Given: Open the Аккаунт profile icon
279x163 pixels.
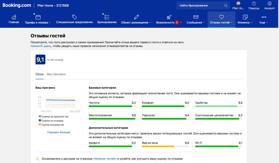Looking at the screenshot, I should [269, 4].
